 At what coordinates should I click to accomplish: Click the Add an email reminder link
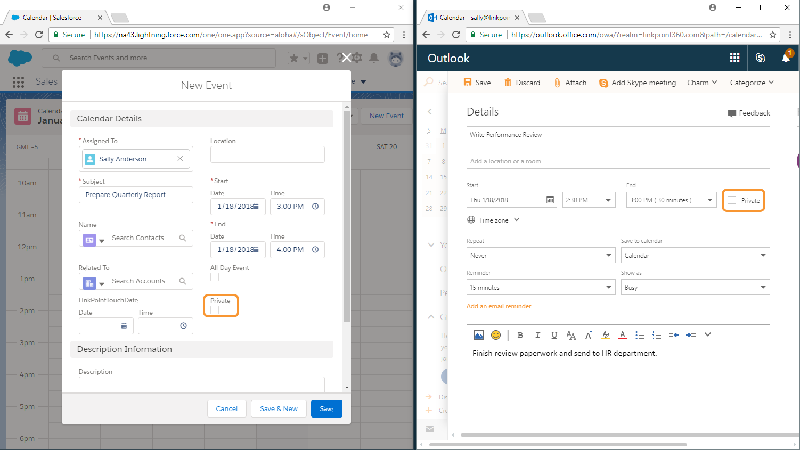coord(499,306)
